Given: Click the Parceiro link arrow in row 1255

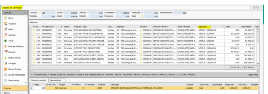Looking at the screenshot, I should (141, 30).
